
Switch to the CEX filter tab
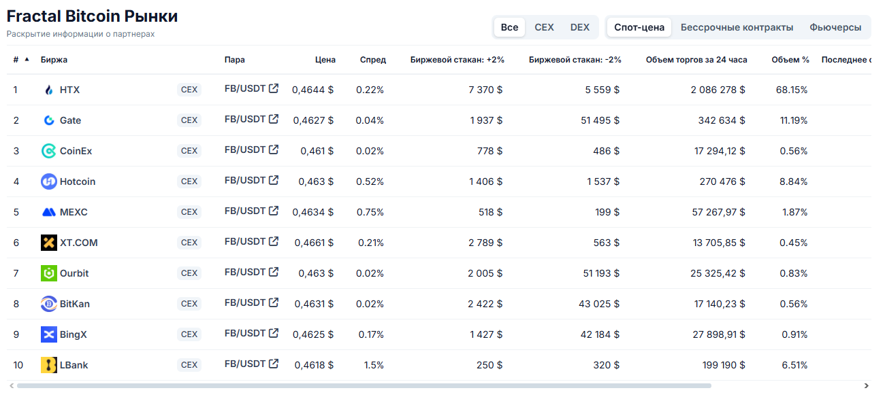click(544, 27)
